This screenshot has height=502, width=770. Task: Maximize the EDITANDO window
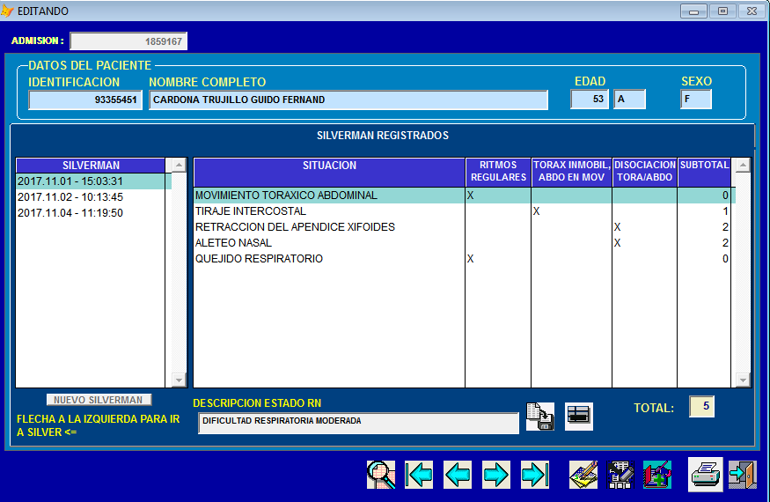coord(722,11)
